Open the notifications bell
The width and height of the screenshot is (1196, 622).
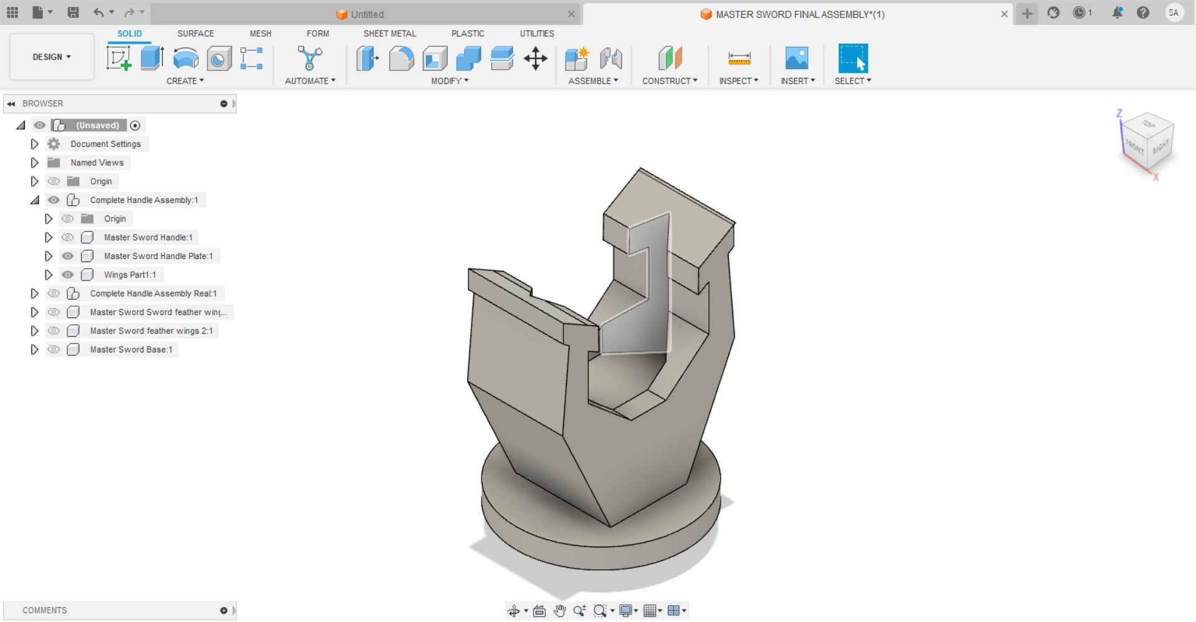pyautogui.click(x=1118, y=12)
